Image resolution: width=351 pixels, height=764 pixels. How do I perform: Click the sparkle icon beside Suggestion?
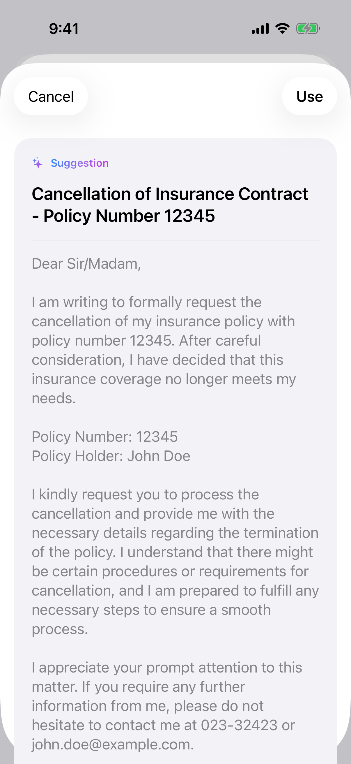[38, 163]
